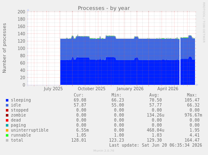The width and height of the screenshot is (208, 155).
Task: Click the 'October 2025' axis label
Action: [x=92, y=89]
